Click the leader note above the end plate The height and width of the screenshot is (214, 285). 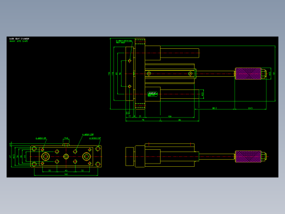pos(124,42)
